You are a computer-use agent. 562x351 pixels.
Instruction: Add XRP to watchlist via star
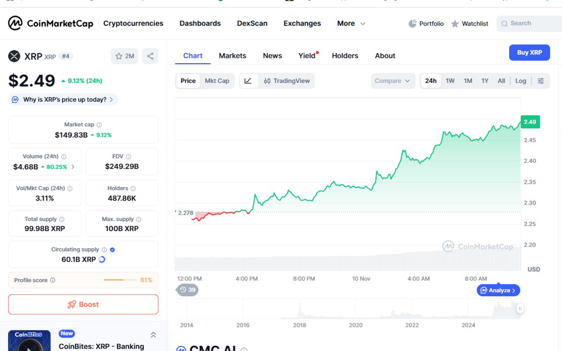tap(124, 56)
